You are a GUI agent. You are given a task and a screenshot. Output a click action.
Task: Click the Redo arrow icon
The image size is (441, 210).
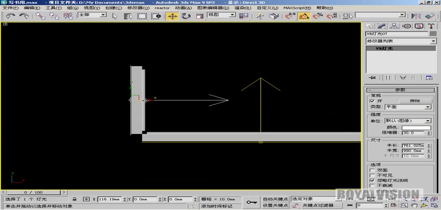point(24,16)
